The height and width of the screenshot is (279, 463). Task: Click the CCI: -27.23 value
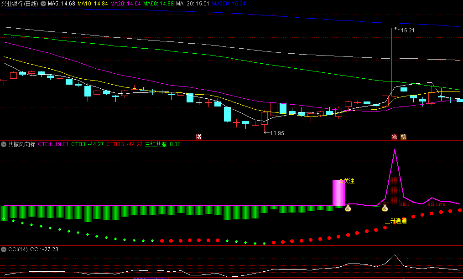(x=44, y=249)
